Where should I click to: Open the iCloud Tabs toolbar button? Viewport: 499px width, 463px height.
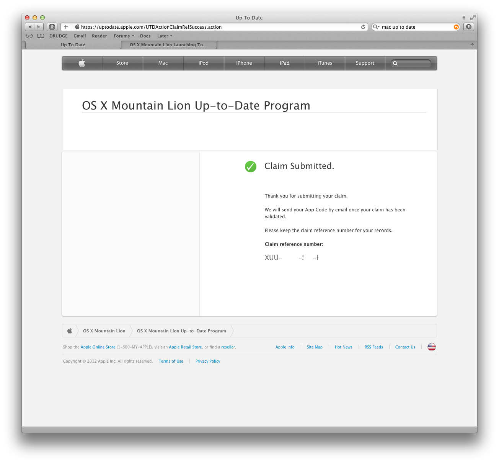click(52, 27)
